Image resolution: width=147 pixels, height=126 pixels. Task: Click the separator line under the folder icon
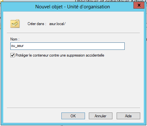(73, 33)
